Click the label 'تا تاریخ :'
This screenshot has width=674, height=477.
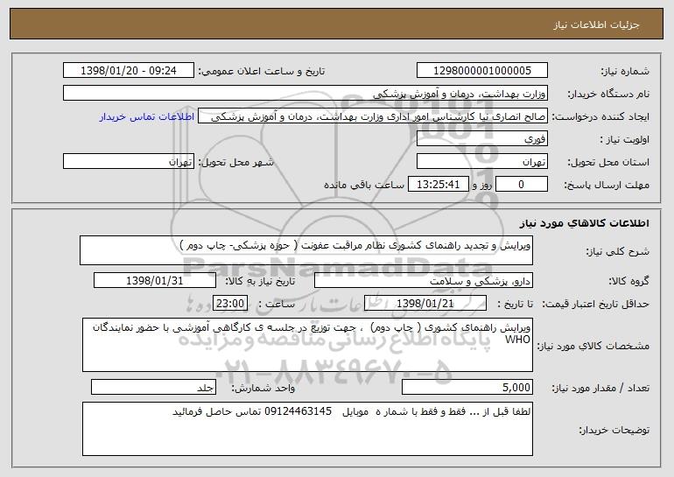[516, 304]
